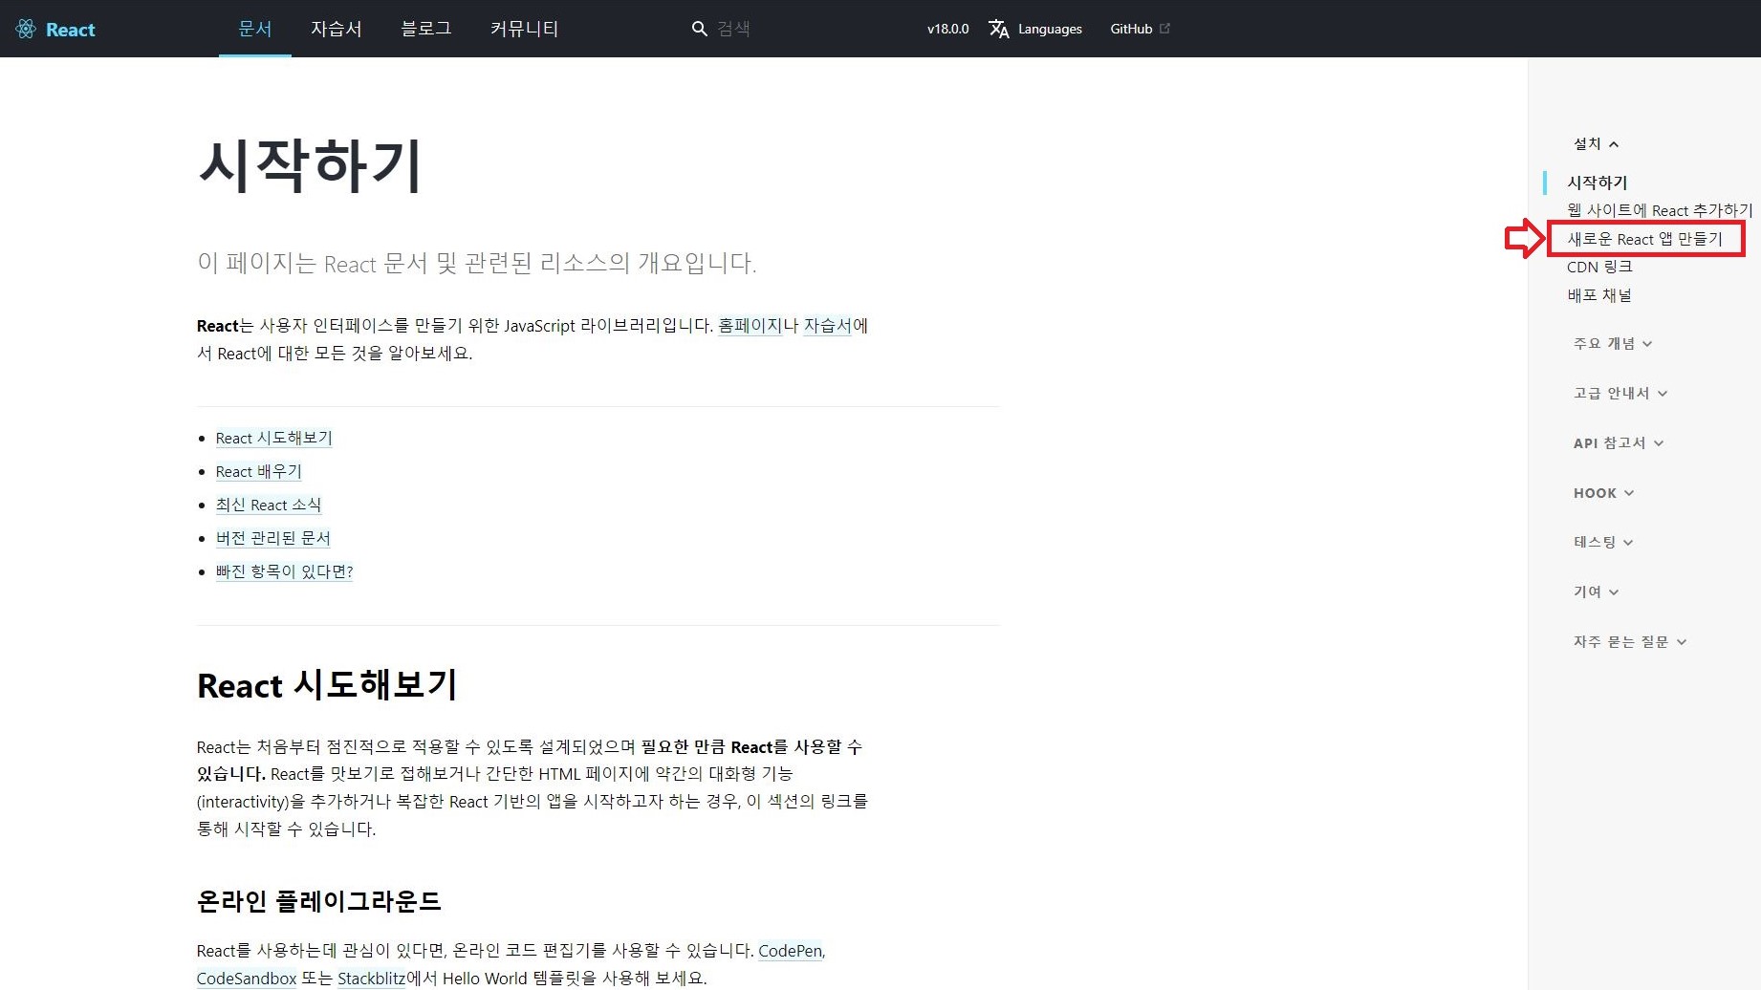The width and height of the screenshot is (1761, 990).
Task: Expand the 고급 안내서 sidebar section
Action: [x=1620, y=393]
